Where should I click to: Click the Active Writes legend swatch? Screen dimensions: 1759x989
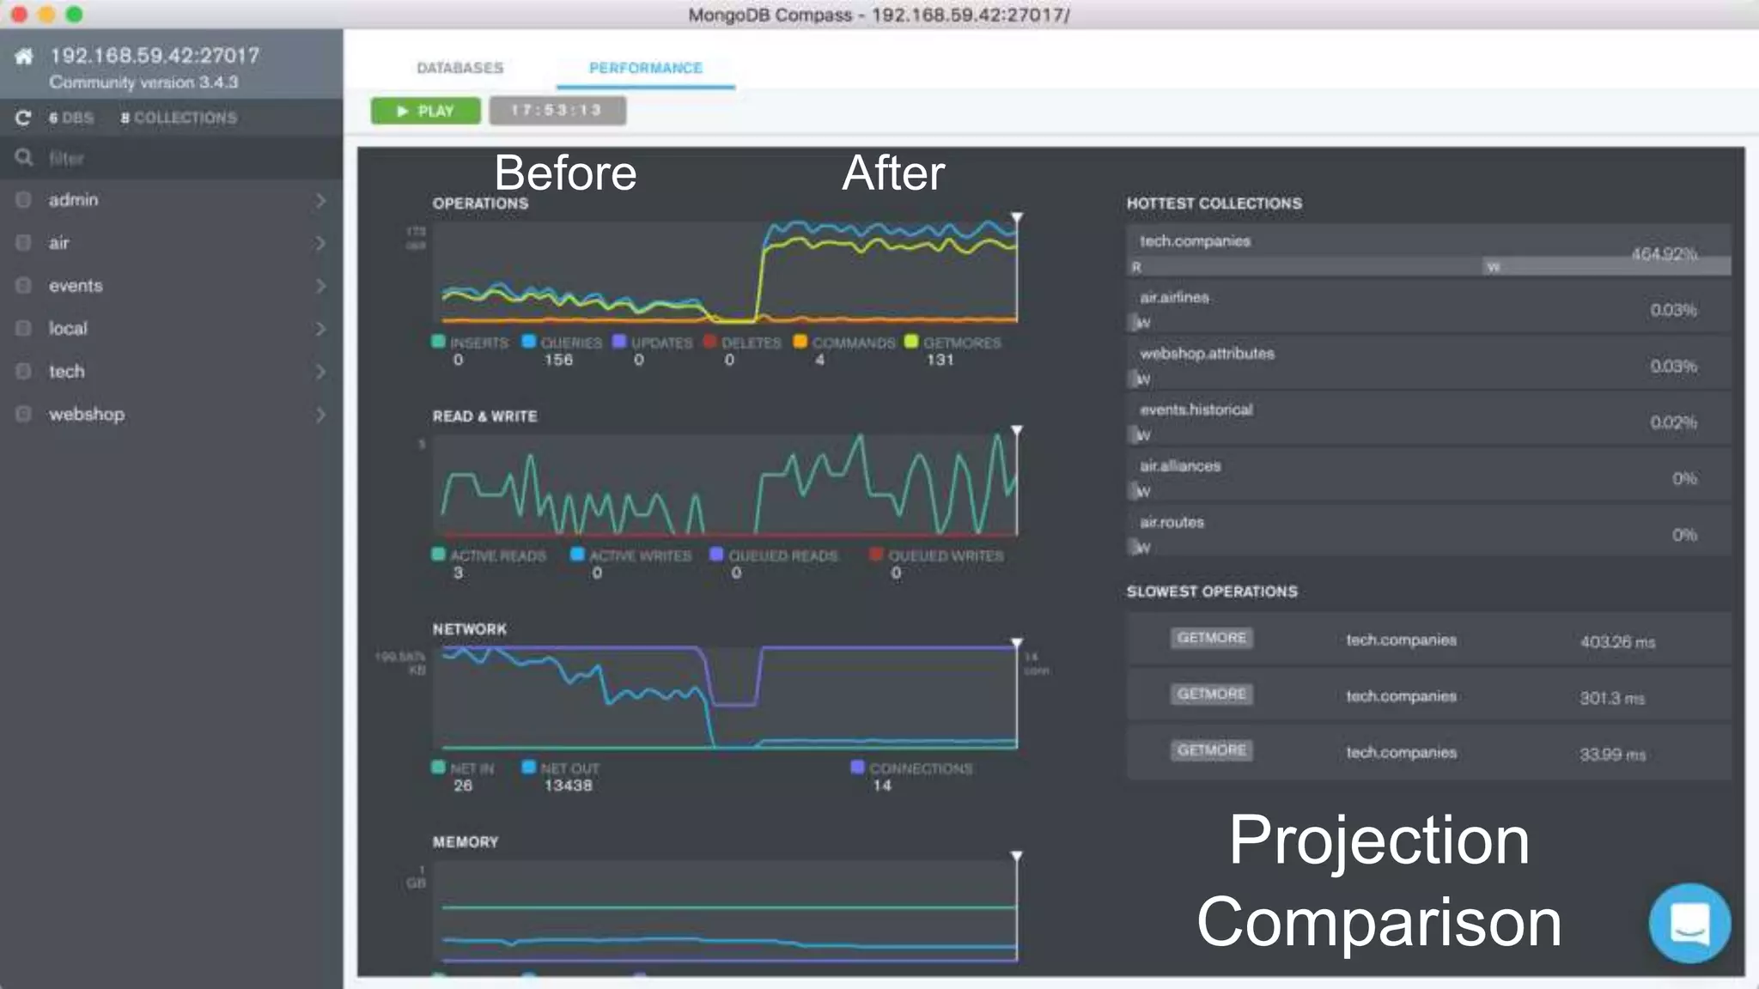pyautogui.click(x=577, y=555)
